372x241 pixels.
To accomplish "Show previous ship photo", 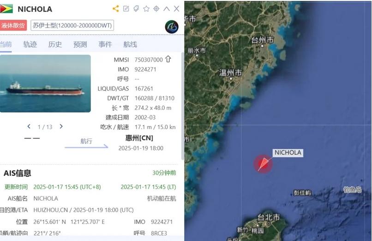I will [x=29, y=126].
